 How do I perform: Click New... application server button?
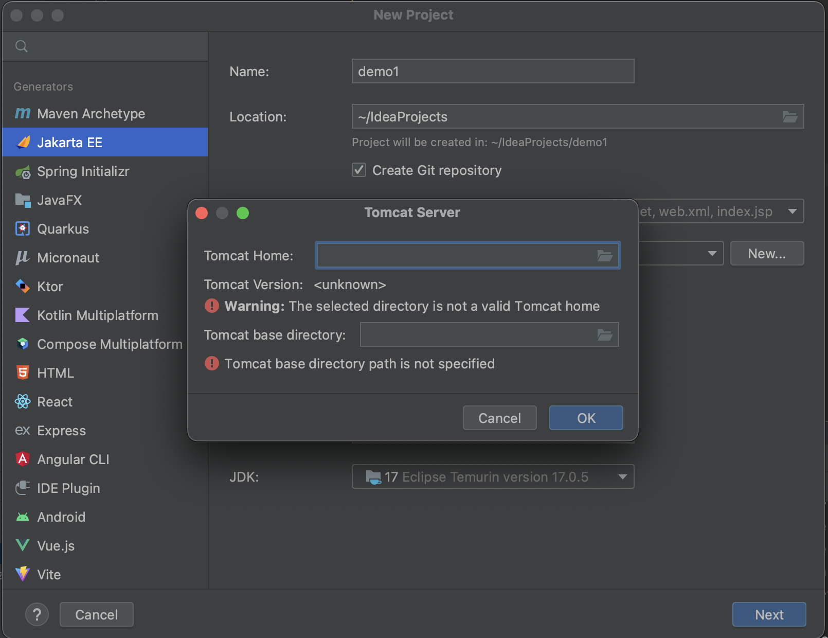(x=767, y=253)
